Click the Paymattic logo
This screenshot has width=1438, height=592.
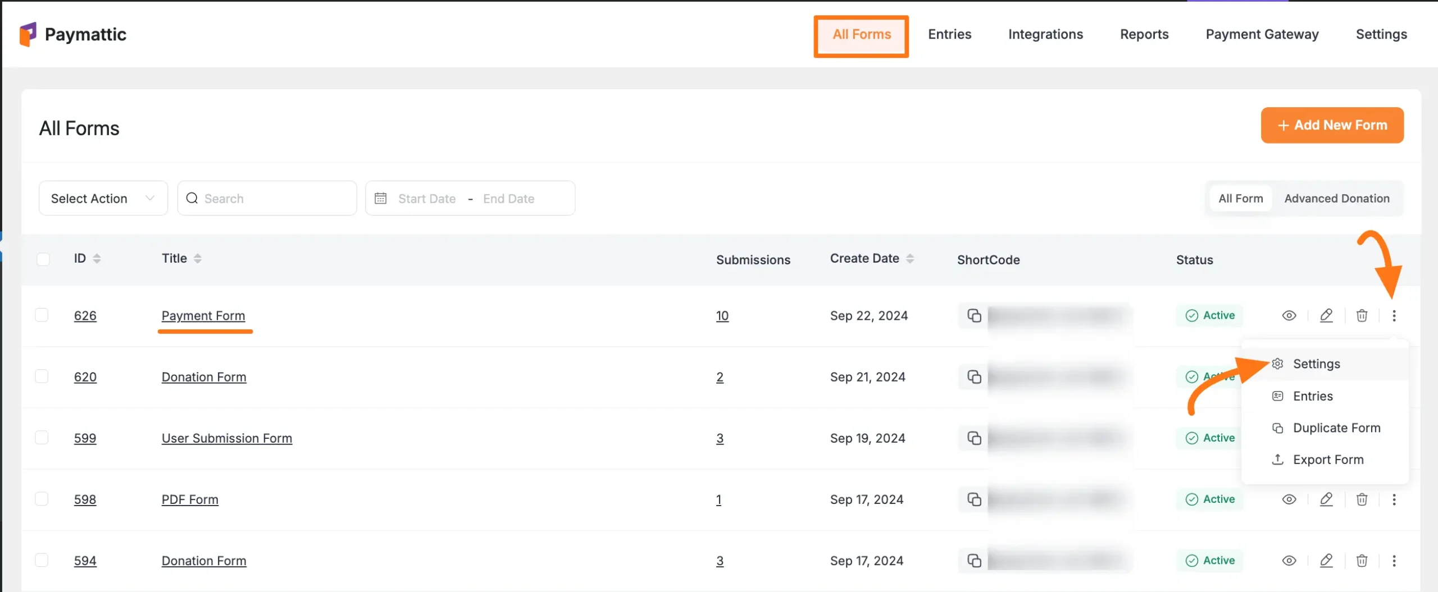(73, 34)
